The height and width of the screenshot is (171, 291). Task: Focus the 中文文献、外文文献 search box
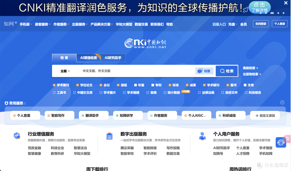(136, 71)
